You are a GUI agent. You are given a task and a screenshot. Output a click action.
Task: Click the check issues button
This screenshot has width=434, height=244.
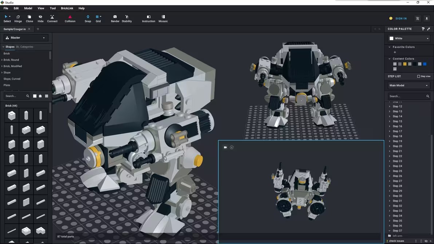coord(396,241)
